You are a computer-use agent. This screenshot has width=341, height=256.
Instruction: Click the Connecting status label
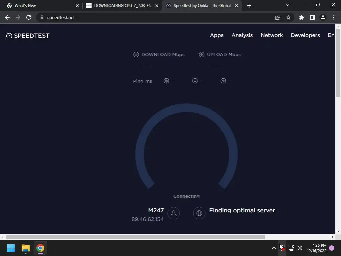186,196
